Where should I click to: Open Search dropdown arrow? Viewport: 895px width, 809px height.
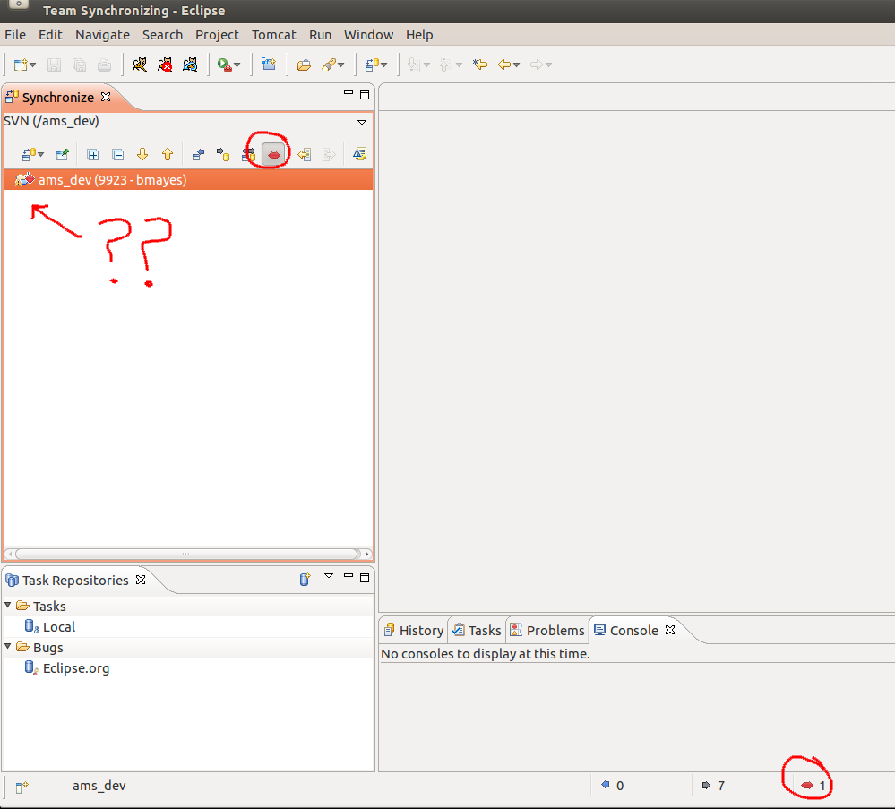340,65
